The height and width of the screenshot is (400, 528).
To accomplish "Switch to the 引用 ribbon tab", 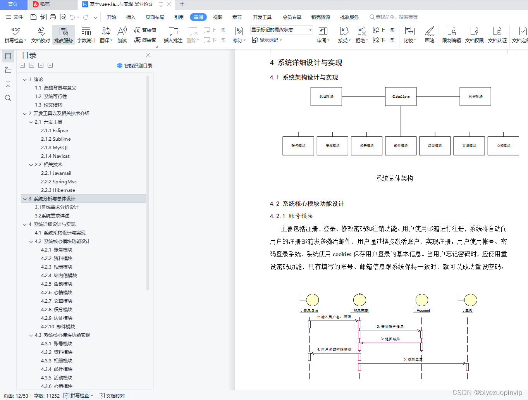I will coord(179,17).
